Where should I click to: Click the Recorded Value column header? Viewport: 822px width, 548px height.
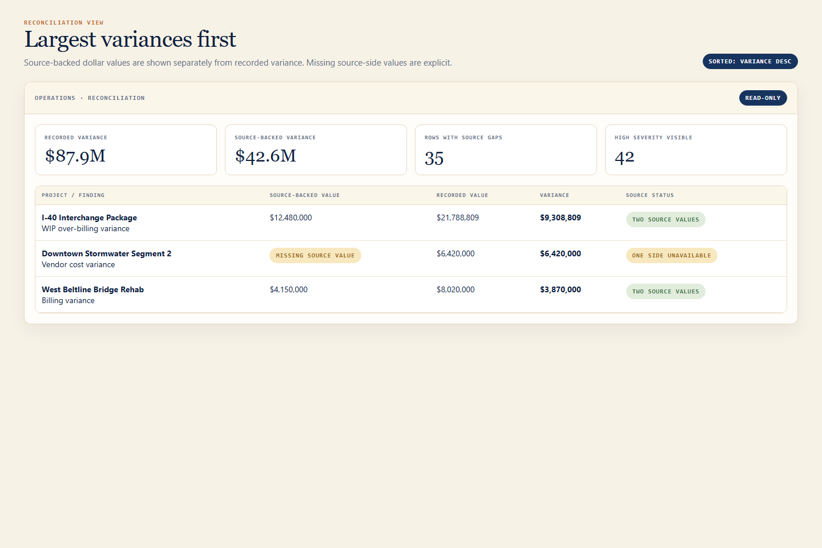click(x=462, y=195)
